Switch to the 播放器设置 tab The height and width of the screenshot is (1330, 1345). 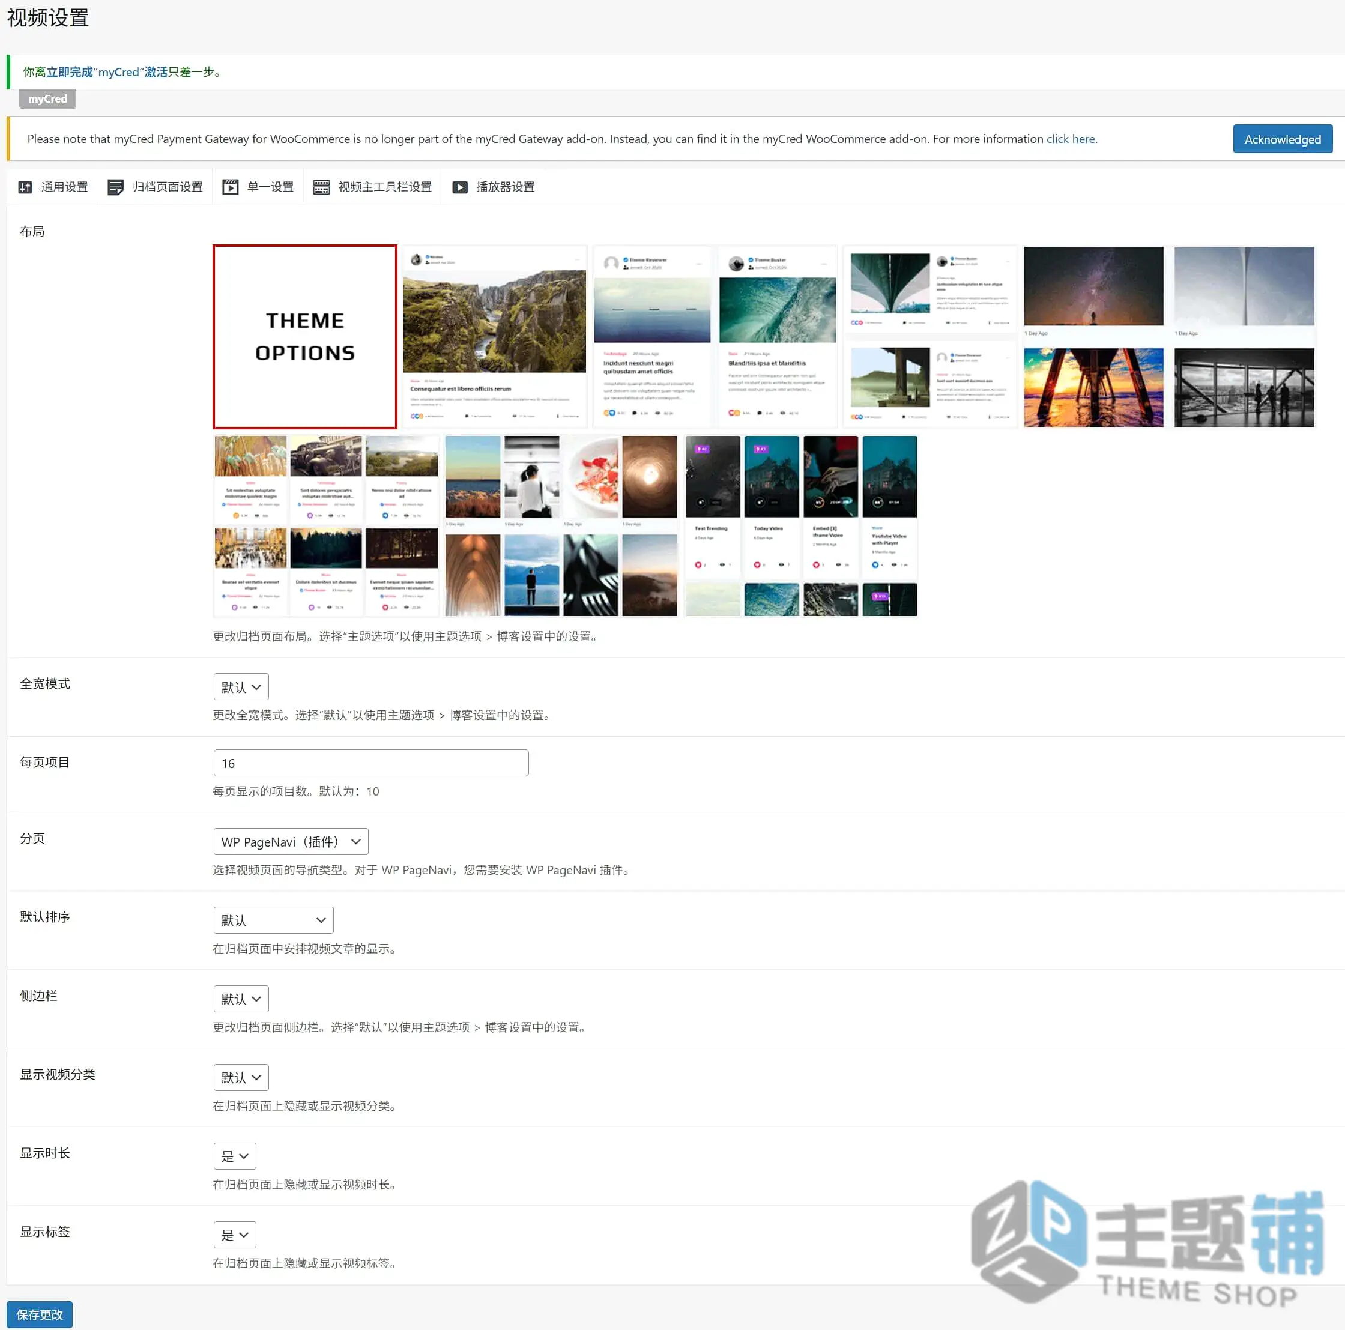tap(494, 187)
